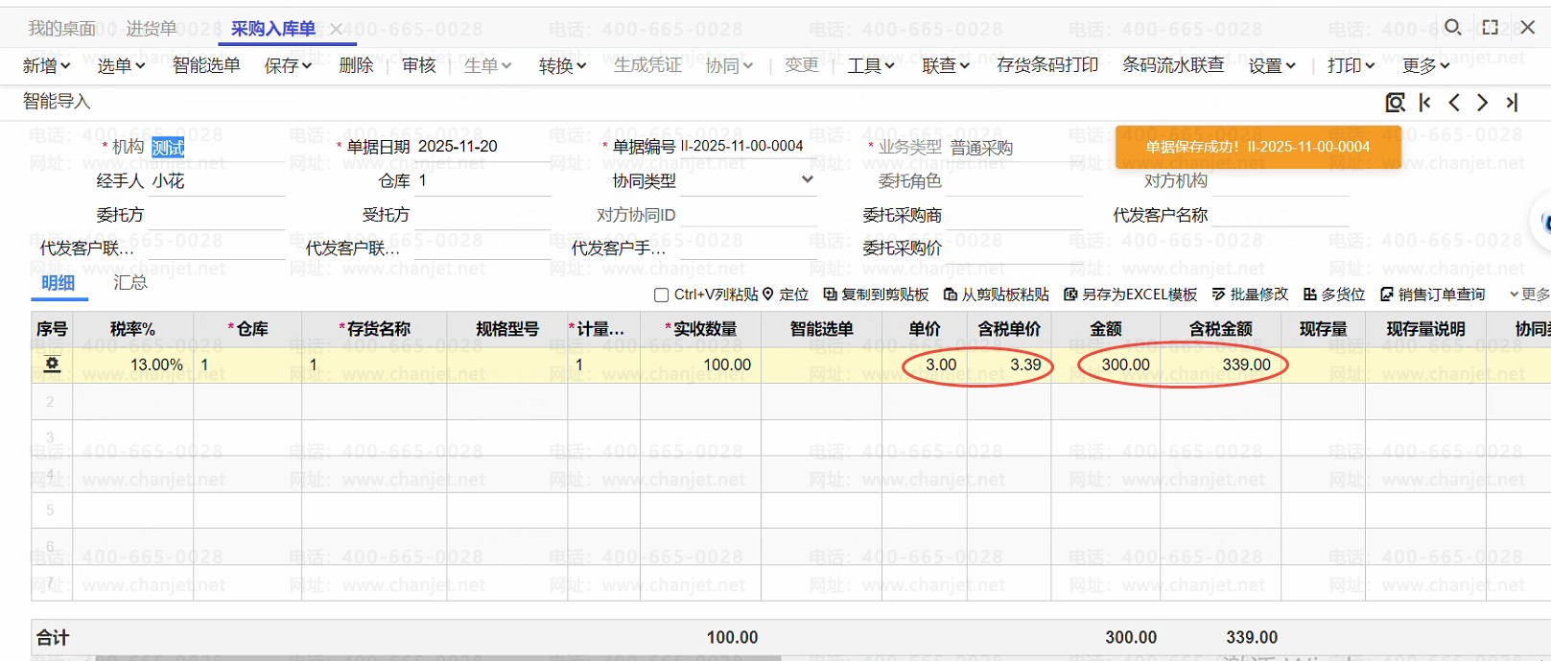The width and height of the screenshot is (1551, 661).
Task: Jump to the last record arrow
Action: pos(1513,103)
